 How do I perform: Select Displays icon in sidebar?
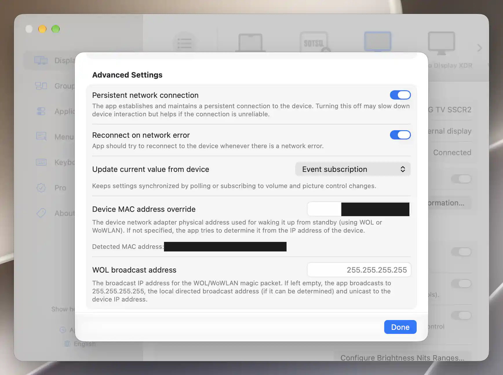41,60
